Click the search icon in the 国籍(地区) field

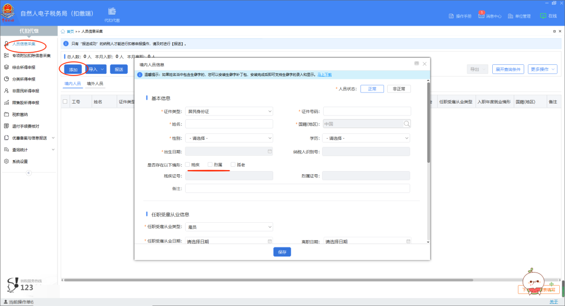406,124
